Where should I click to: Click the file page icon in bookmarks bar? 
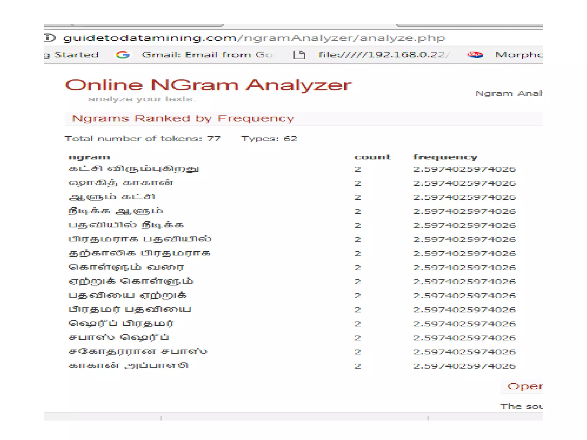tap(299, 55)
